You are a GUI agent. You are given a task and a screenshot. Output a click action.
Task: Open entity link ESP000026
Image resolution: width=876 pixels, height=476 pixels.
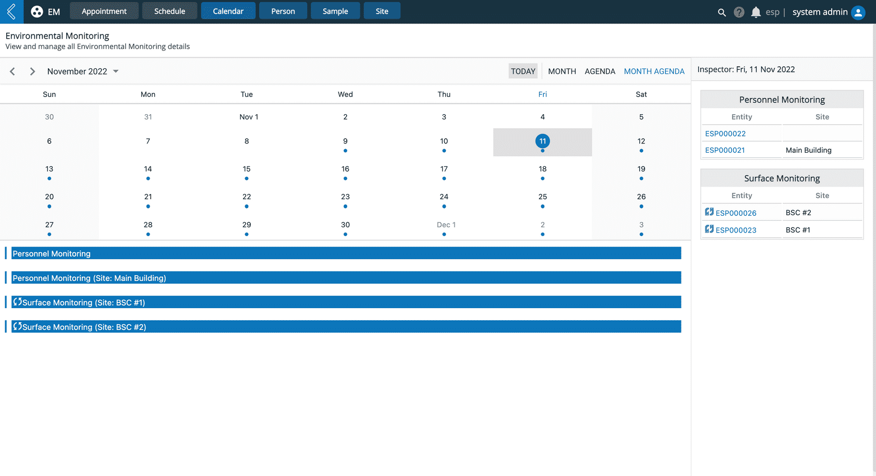pos(736,213)
